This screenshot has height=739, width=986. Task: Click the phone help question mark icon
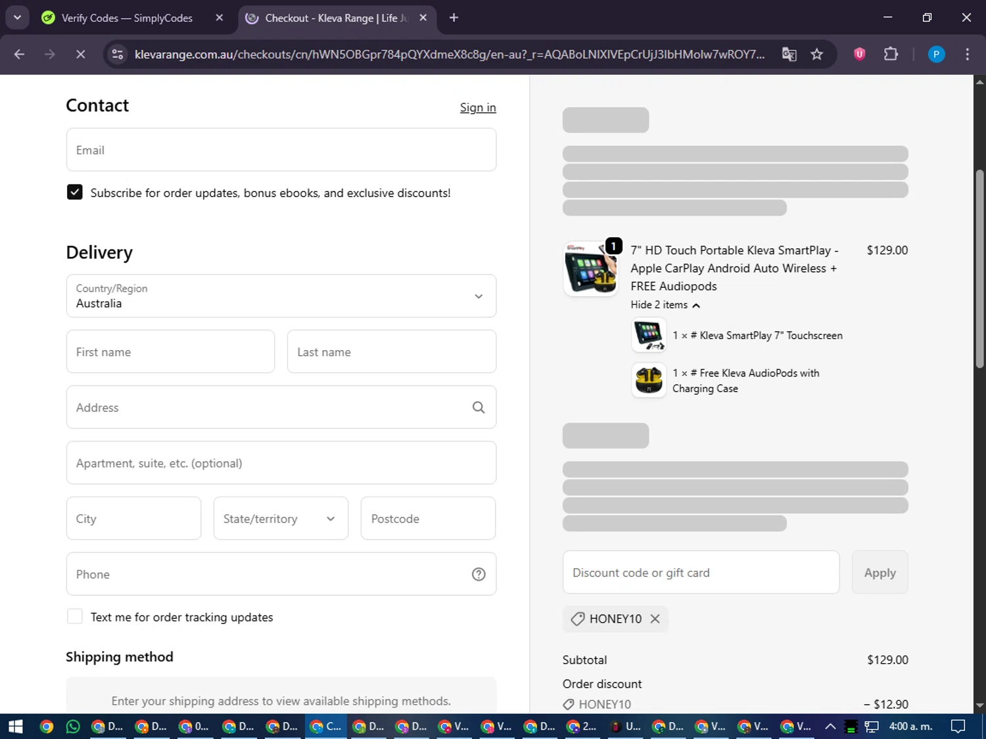point(478,574)
